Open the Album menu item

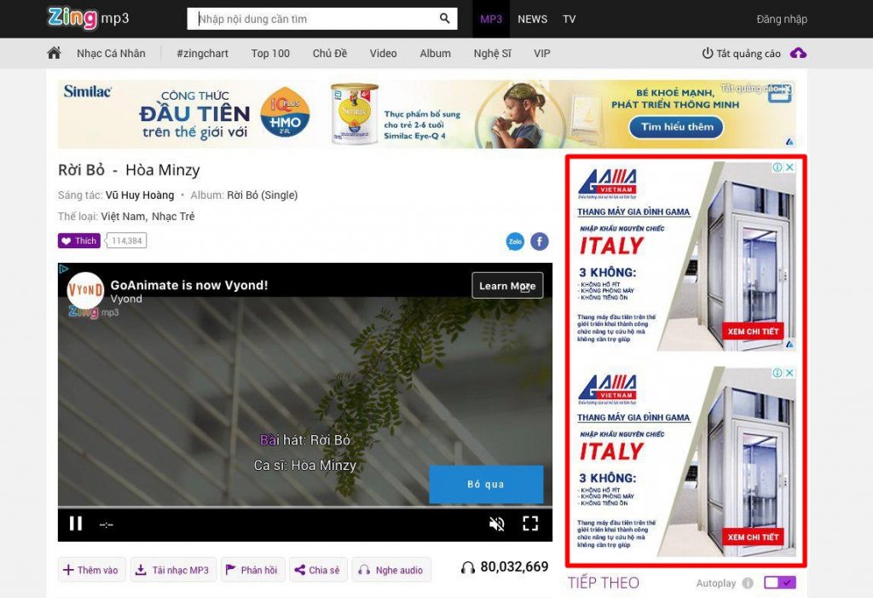436,54
